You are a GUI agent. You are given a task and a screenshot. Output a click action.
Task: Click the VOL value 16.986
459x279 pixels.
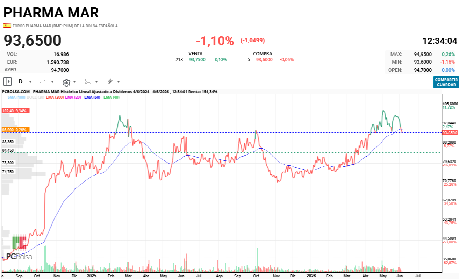pyautogui.click(x=61, y=54)
